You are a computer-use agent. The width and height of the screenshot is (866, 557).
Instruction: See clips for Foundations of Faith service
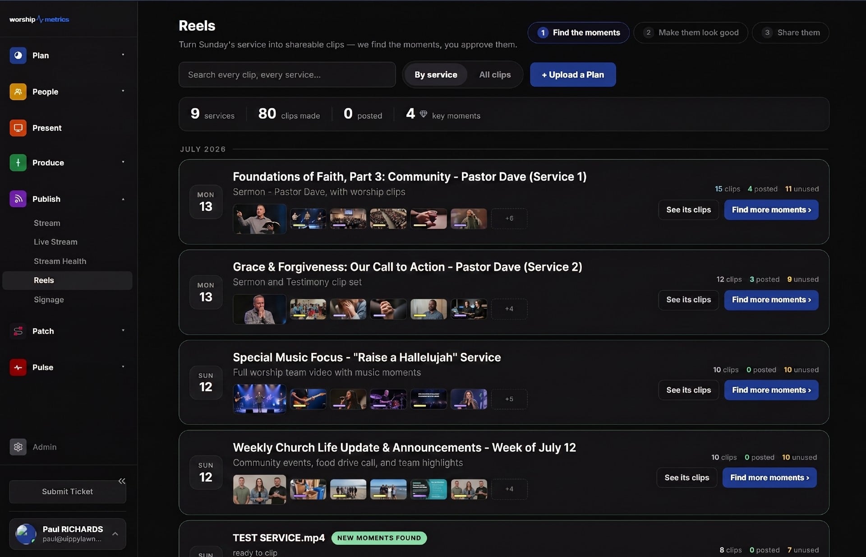pyautogui.click(x=688, y=210)
